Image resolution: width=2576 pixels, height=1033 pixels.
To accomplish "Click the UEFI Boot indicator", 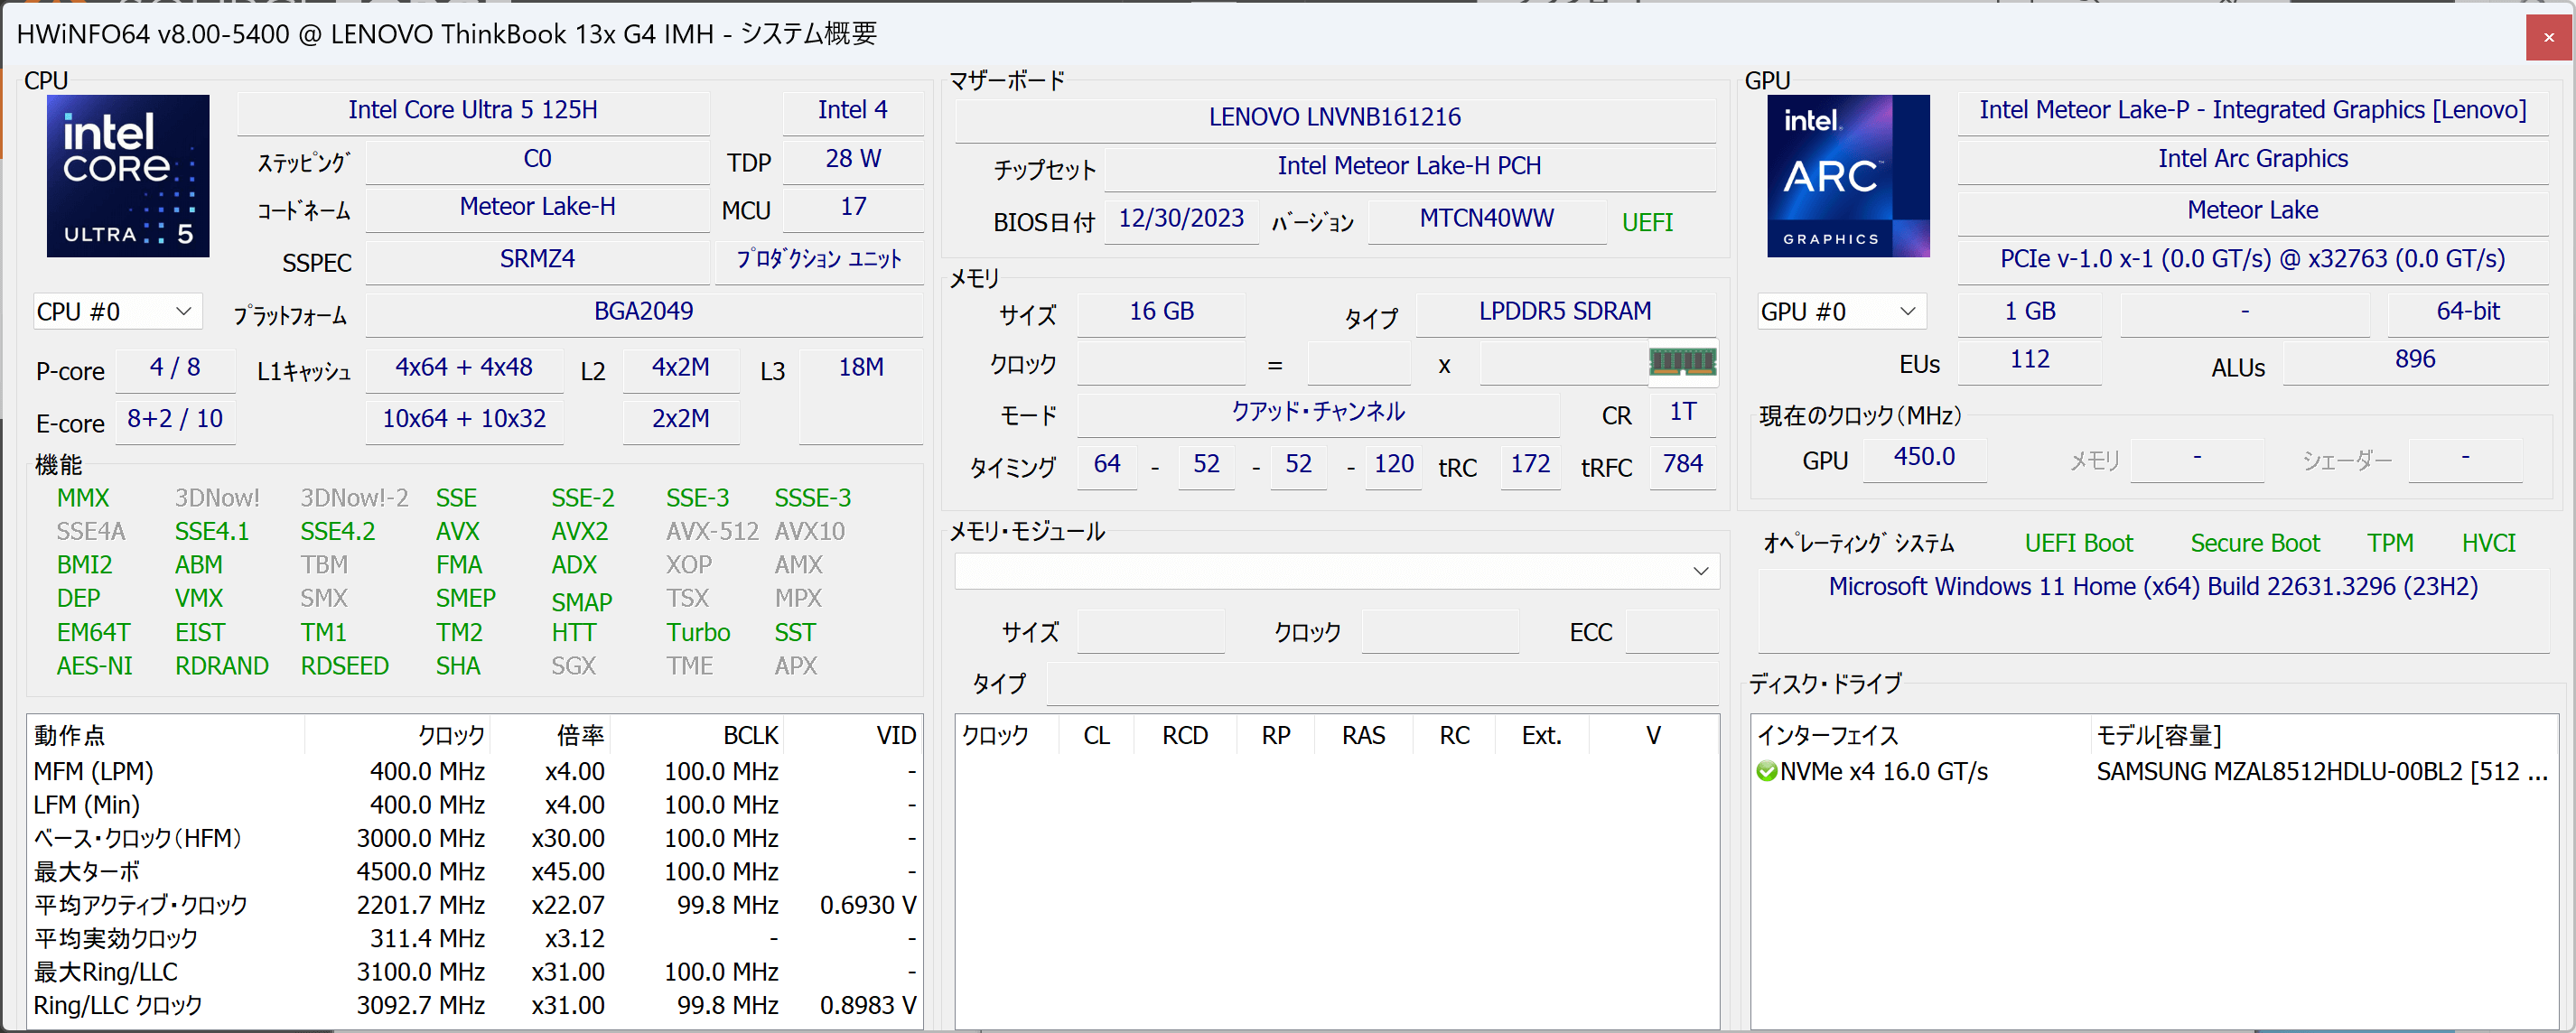I will coord(2079,543).
